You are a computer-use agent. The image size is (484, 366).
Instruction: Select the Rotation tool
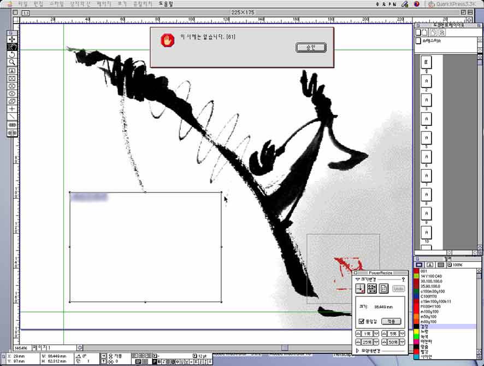click(x=12, y=55)
